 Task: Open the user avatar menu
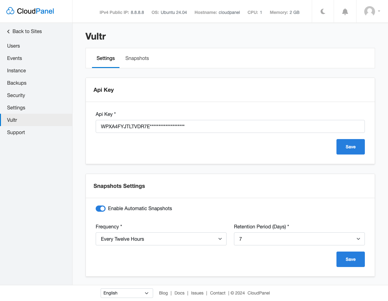click(370, 11)
